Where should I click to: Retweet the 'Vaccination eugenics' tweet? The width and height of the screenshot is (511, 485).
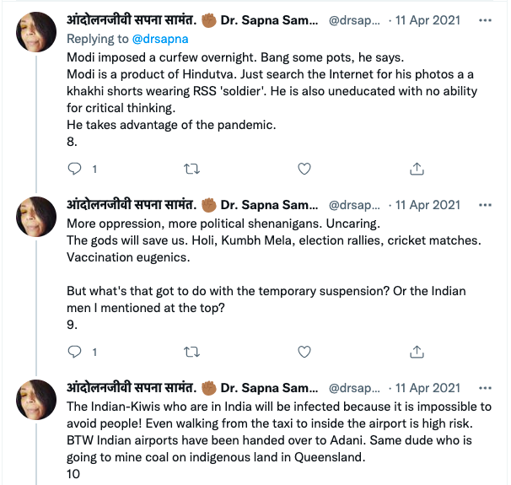click(x=191, y=351)
